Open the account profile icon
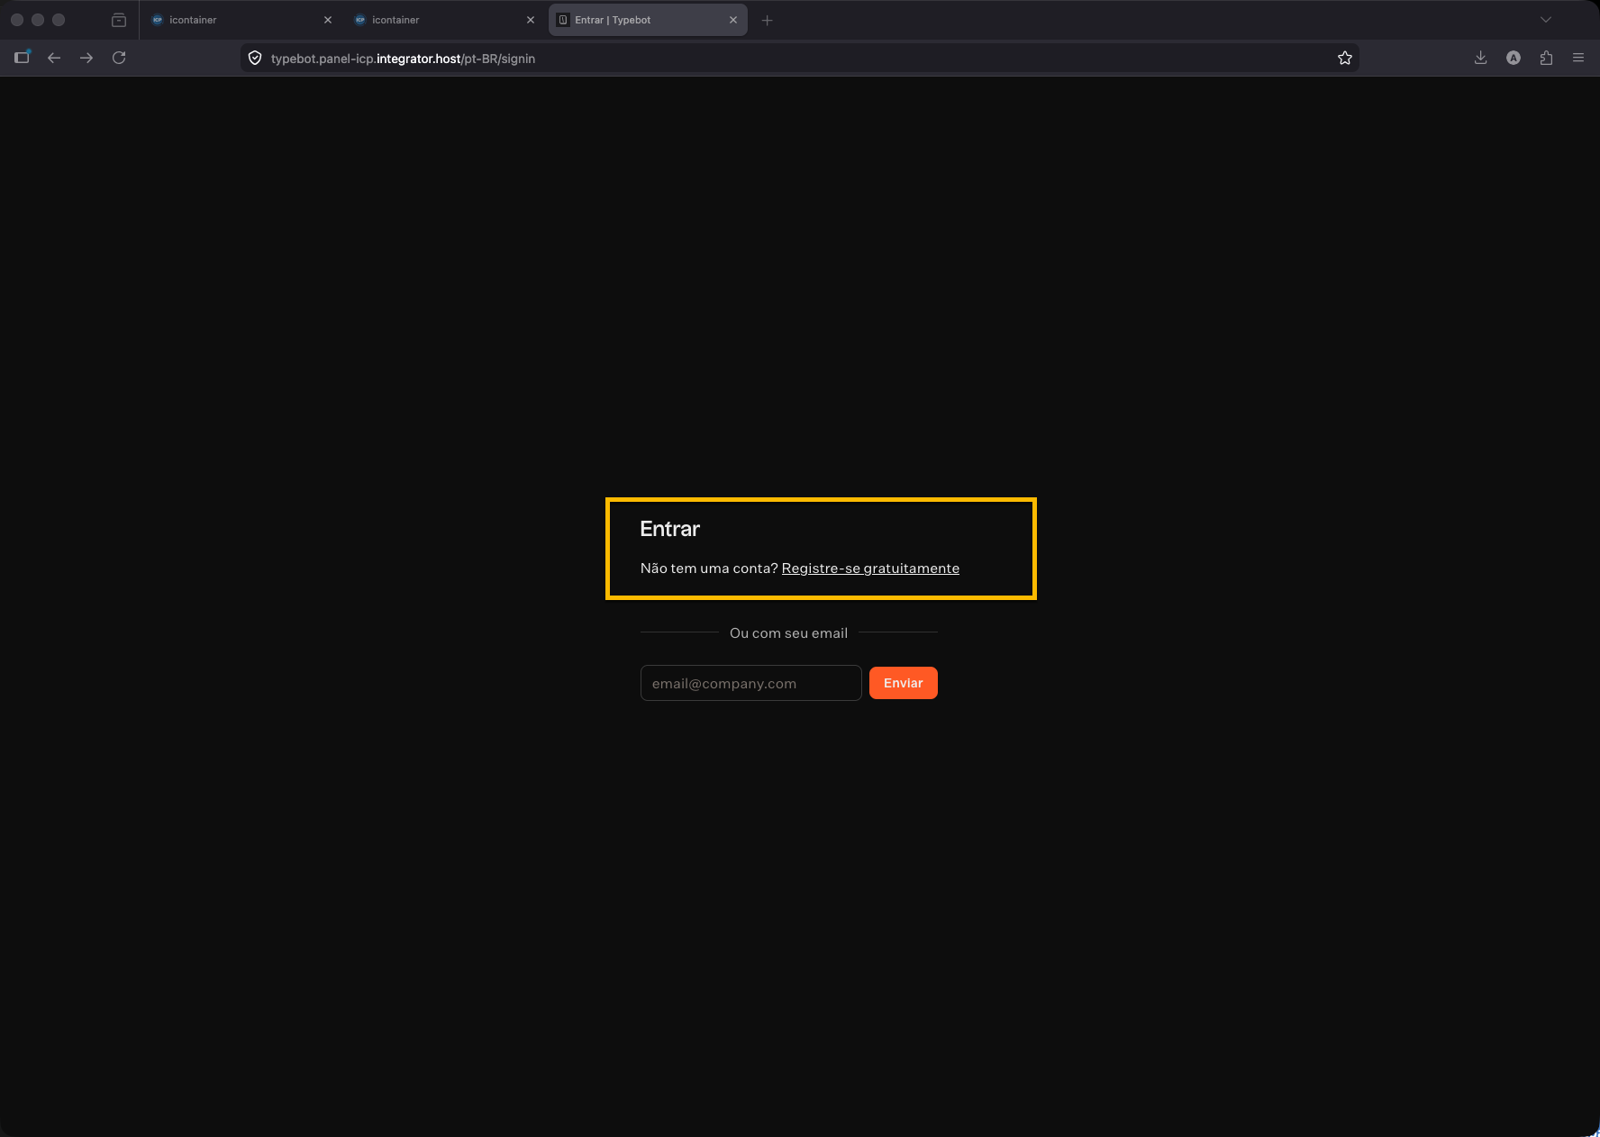The image size is (1600, 1137). point(1514,58)
